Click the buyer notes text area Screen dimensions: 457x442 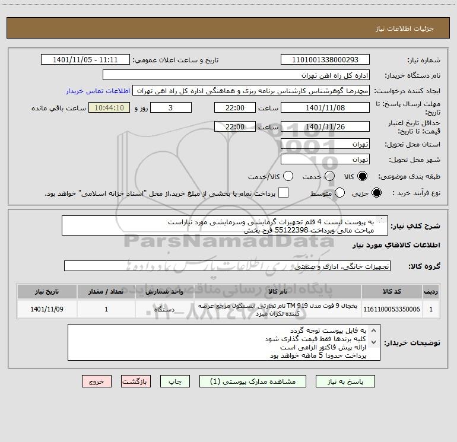point(224,343)
